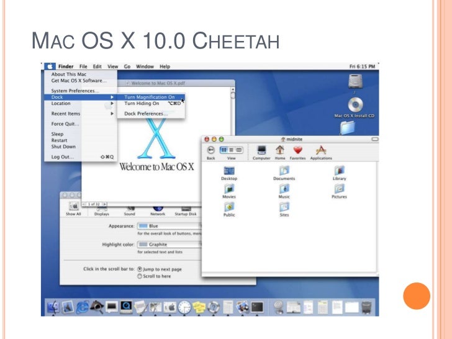Launch Mail from the Dock stamp icon
452x339 pixels.
pyautogui.click(x=68, y=307)
